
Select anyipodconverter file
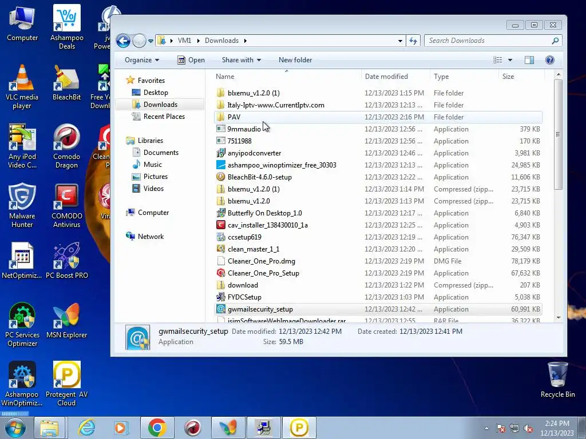pyautogui.click(x=378, y=153)
